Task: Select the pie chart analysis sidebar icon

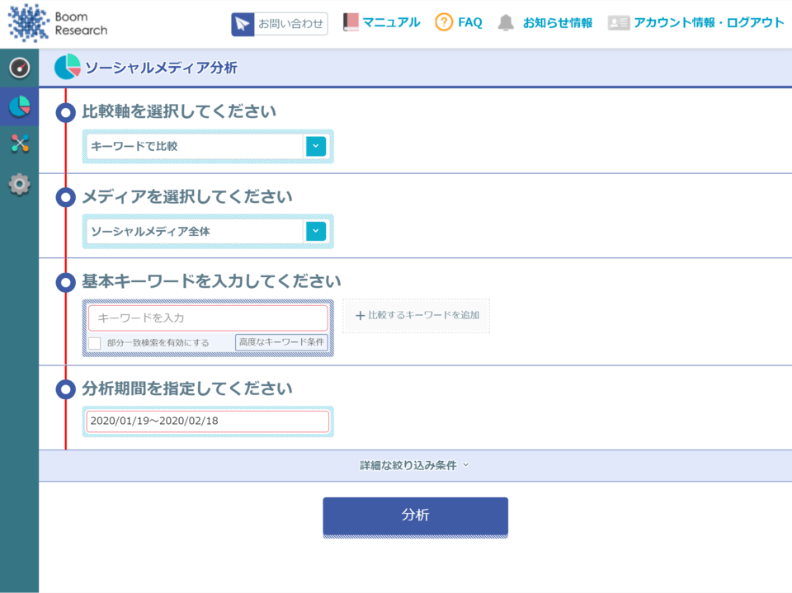Action: (x=19, y=106)
